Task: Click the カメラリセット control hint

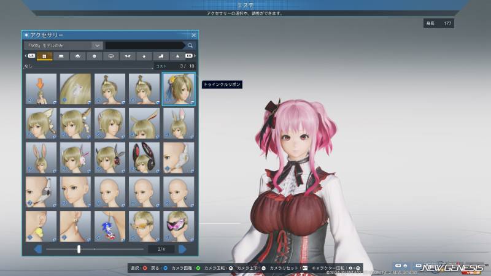Action: [288, 268]
